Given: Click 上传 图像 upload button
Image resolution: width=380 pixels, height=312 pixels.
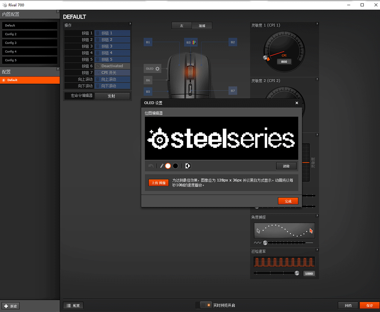Looking at the screenshot, I should 159,183.
